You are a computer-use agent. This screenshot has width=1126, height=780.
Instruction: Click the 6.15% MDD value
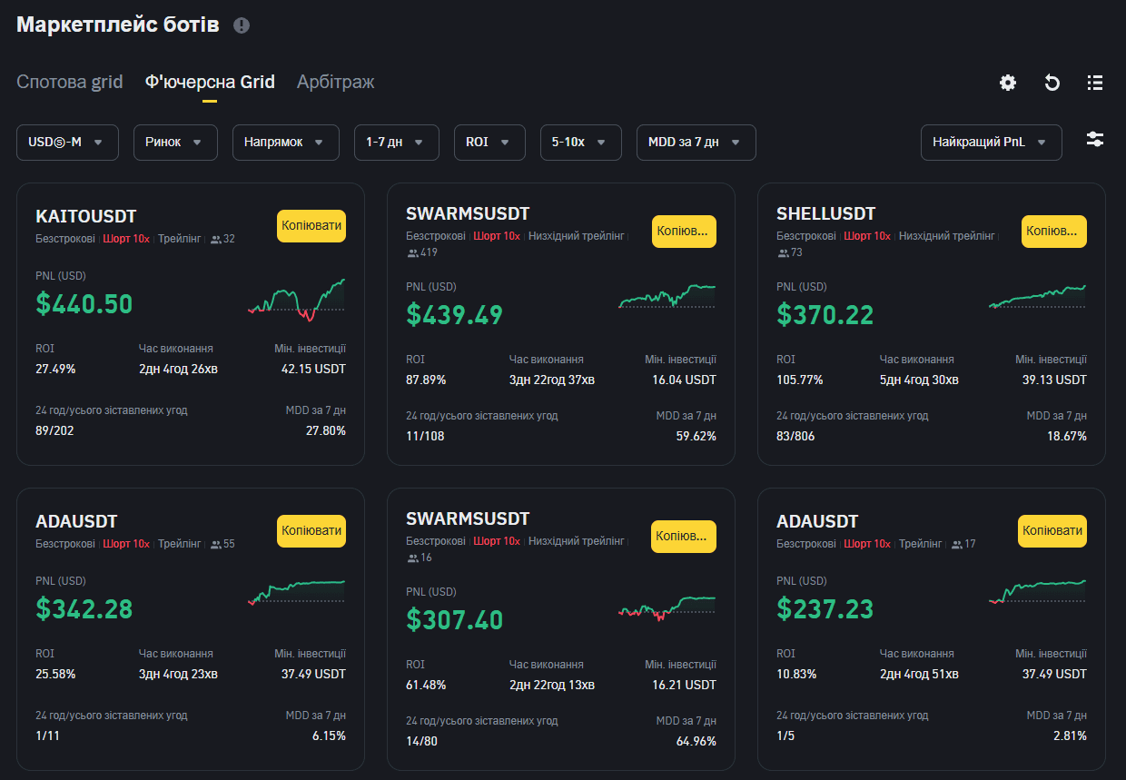(x=329, y=736)
